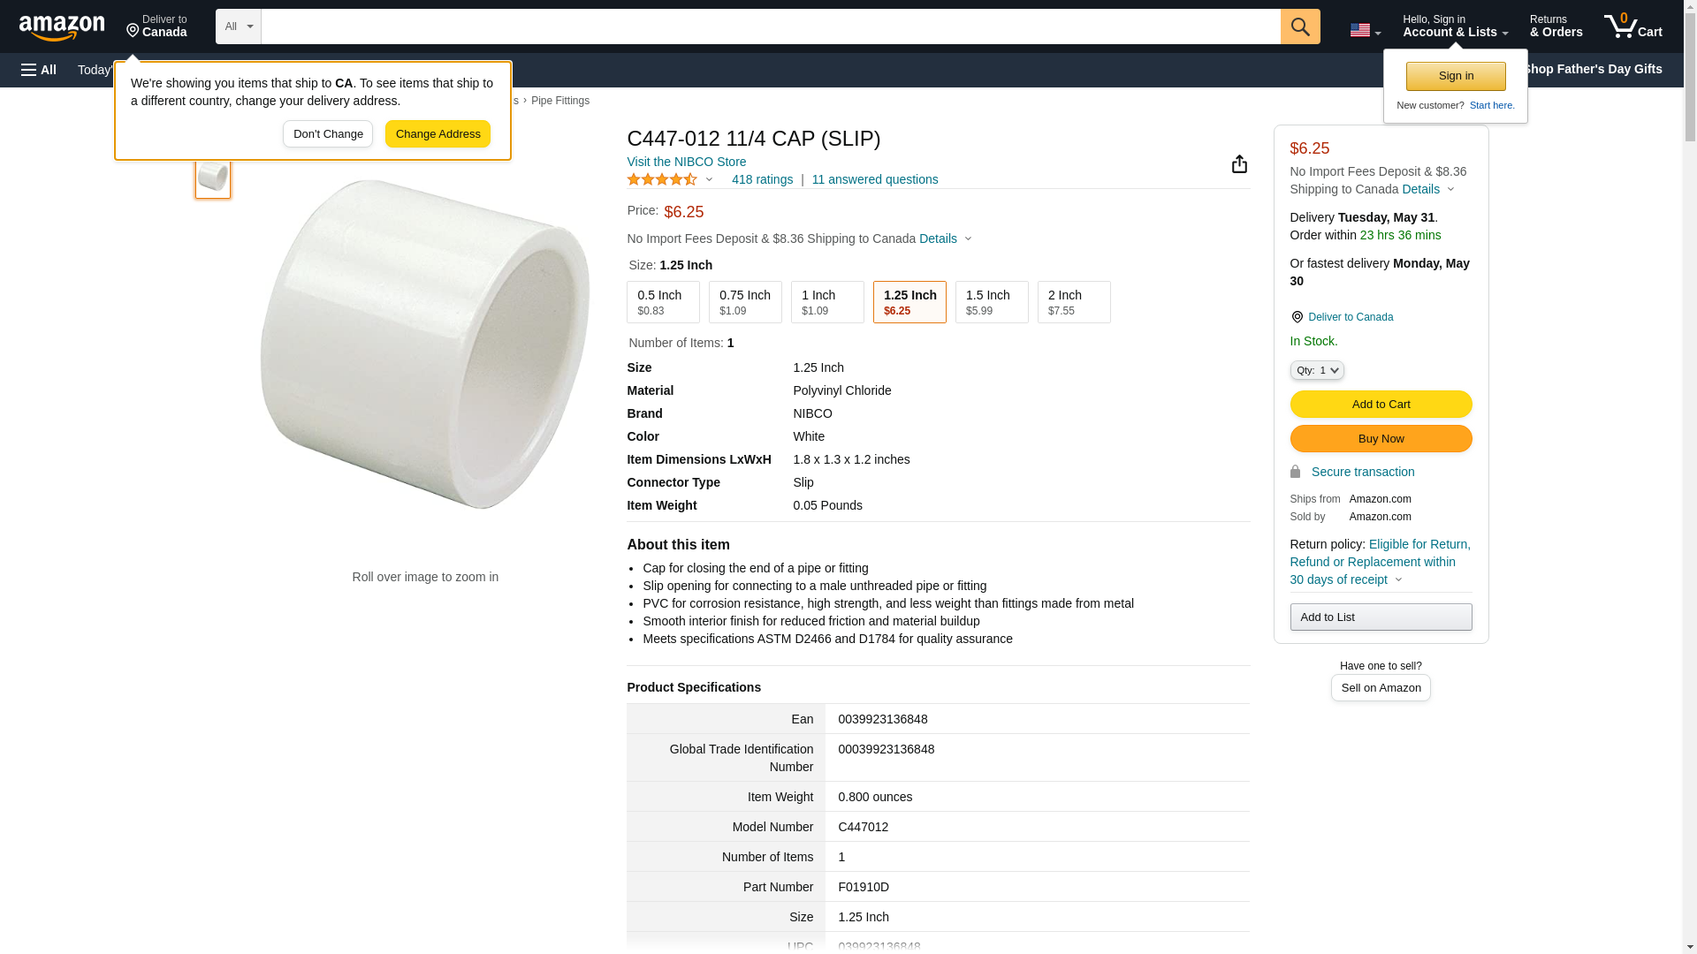This screenshot has height=954, width=1697.
Task: Click the product thumbnail image
Action: pos(213,177)
